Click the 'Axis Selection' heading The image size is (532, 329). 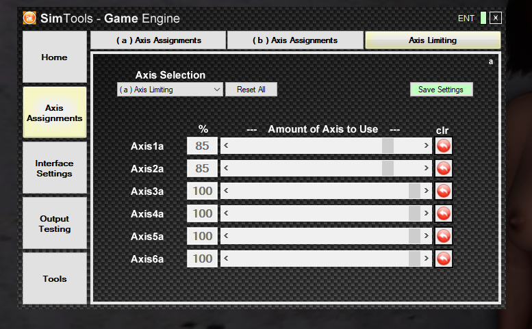170,75
